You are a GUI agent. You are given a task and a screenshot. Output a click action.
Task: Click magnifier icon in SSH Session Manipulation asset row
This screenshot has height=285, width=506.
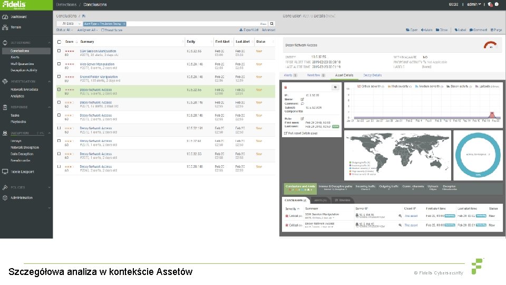click(400, 216)
